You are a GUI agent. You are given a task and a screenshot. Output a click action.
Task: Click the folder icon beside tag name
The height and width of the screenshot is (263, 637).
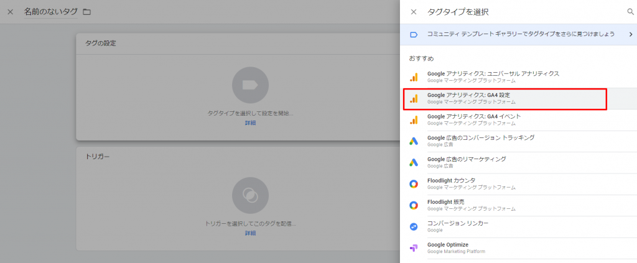click(x=86, y=12)
